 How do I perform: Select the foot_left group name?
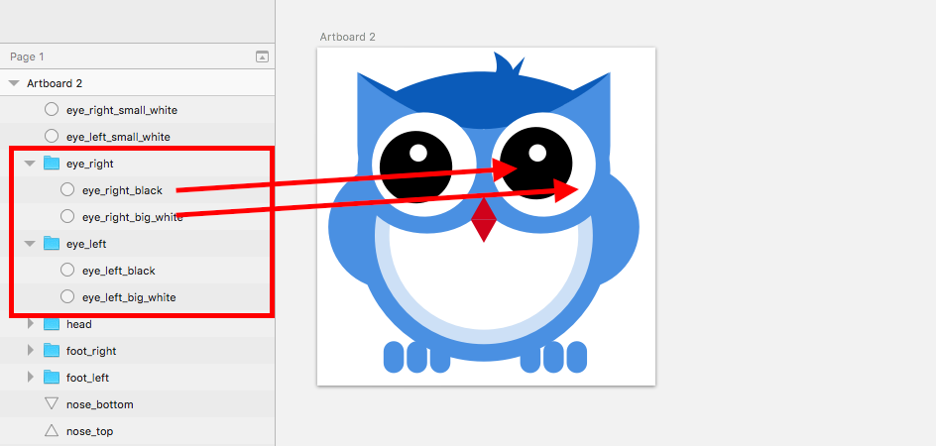87,378
